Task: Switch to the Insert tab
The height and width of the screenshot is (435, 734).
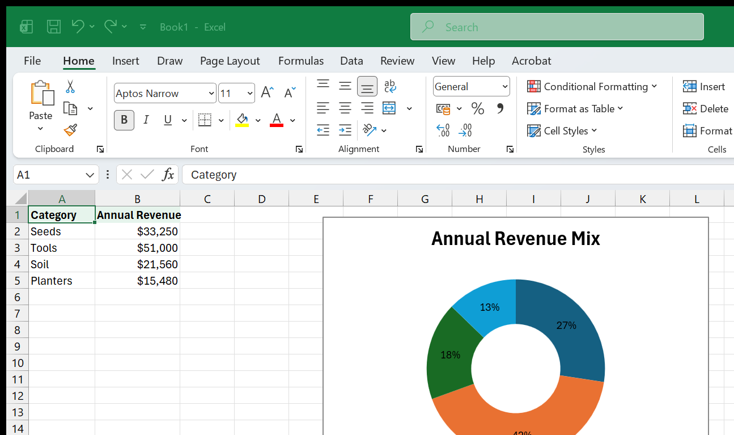Action: 126,61
